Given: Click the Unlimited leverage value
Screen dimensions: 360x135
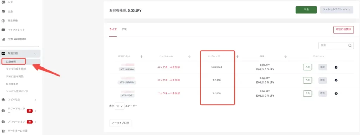Looking at the screenshot, I should pyautogui.click(x=217, y=67).
